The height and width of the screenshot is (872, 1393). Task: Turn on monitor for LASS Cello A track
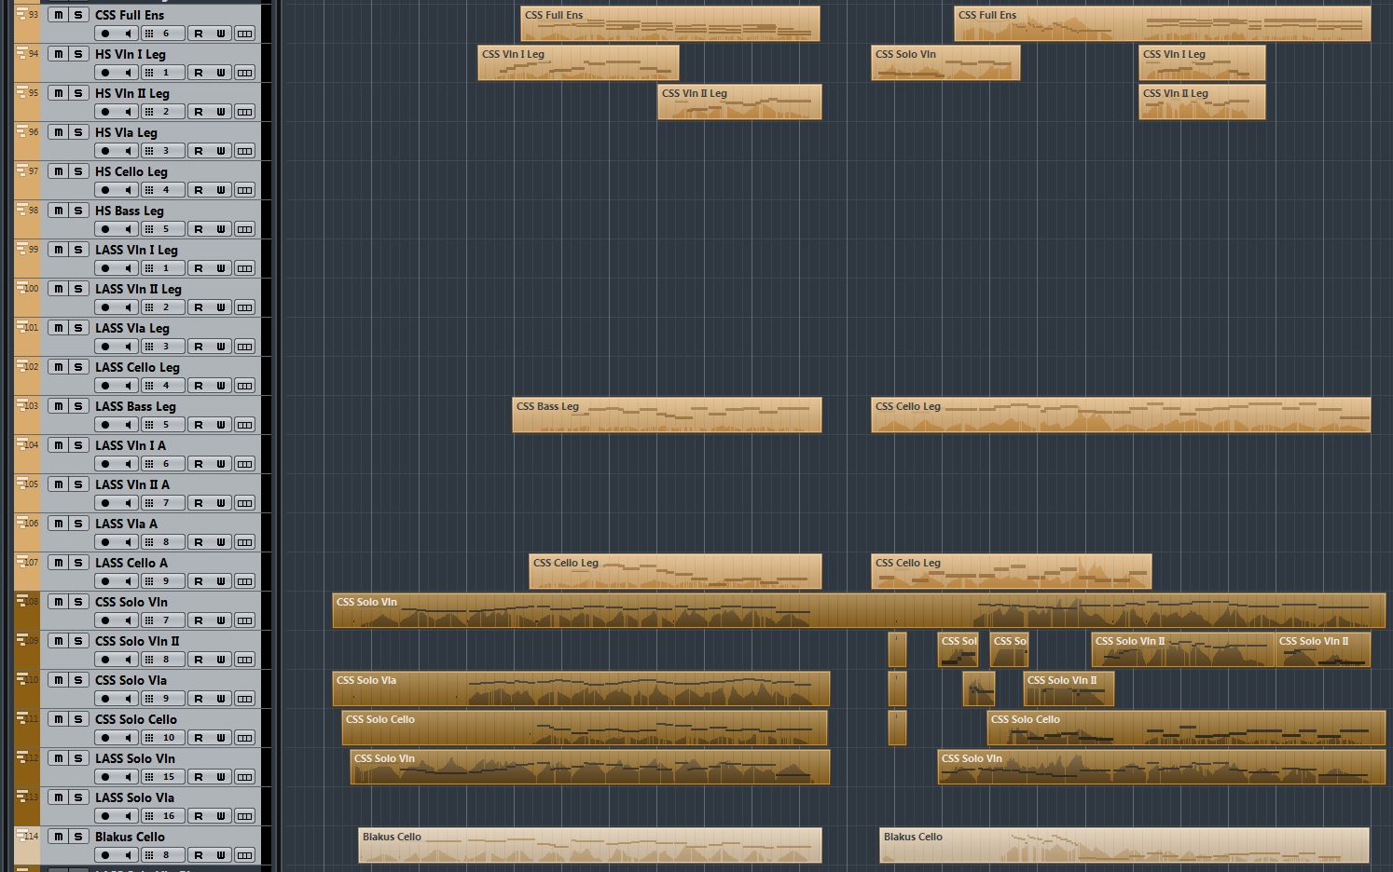[127, 581]
